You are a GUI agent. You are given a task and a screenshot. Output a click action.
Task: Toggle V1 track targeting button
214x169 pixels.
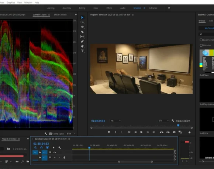[44, 152]
